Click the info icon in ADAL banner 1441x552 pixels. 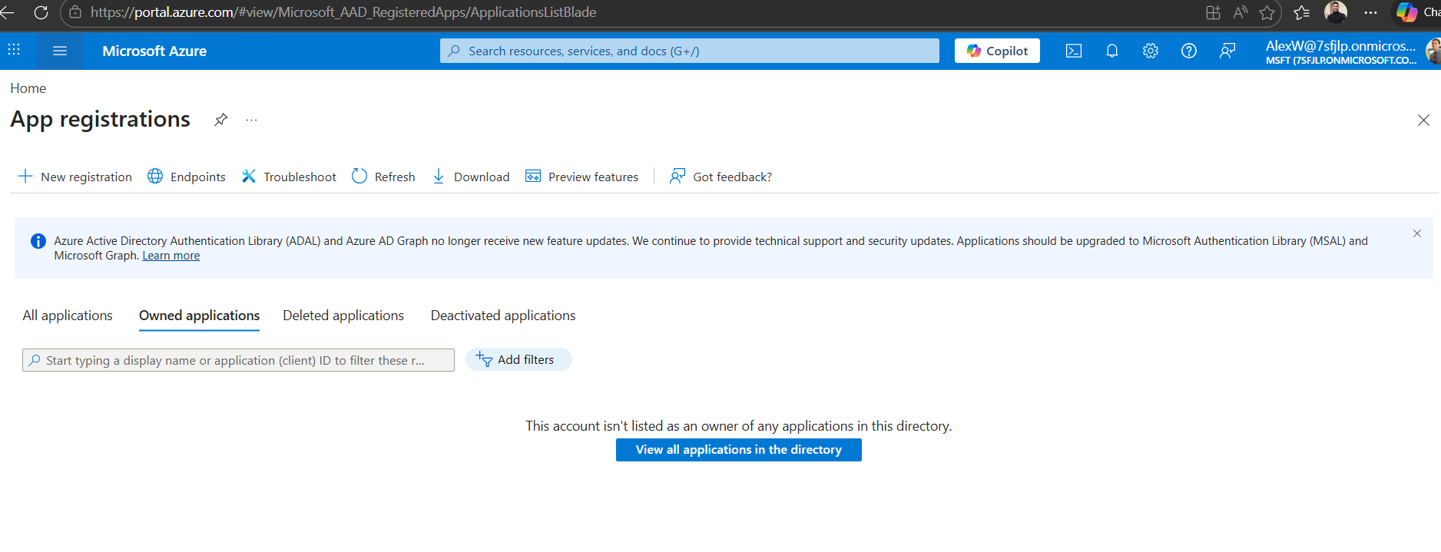click(x=38, y=241)
